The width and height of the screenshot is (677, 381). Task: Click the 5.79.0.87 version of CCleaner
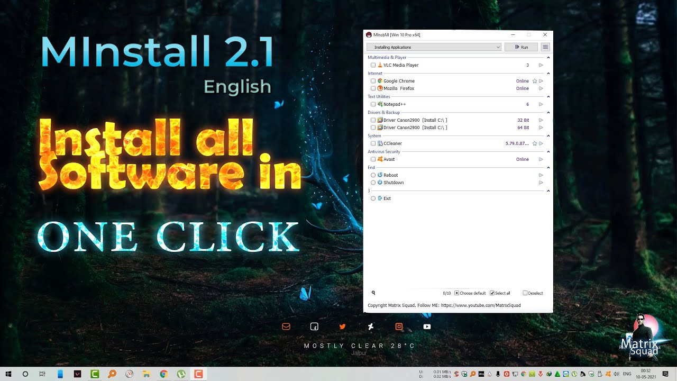click(x=517, y=143)
